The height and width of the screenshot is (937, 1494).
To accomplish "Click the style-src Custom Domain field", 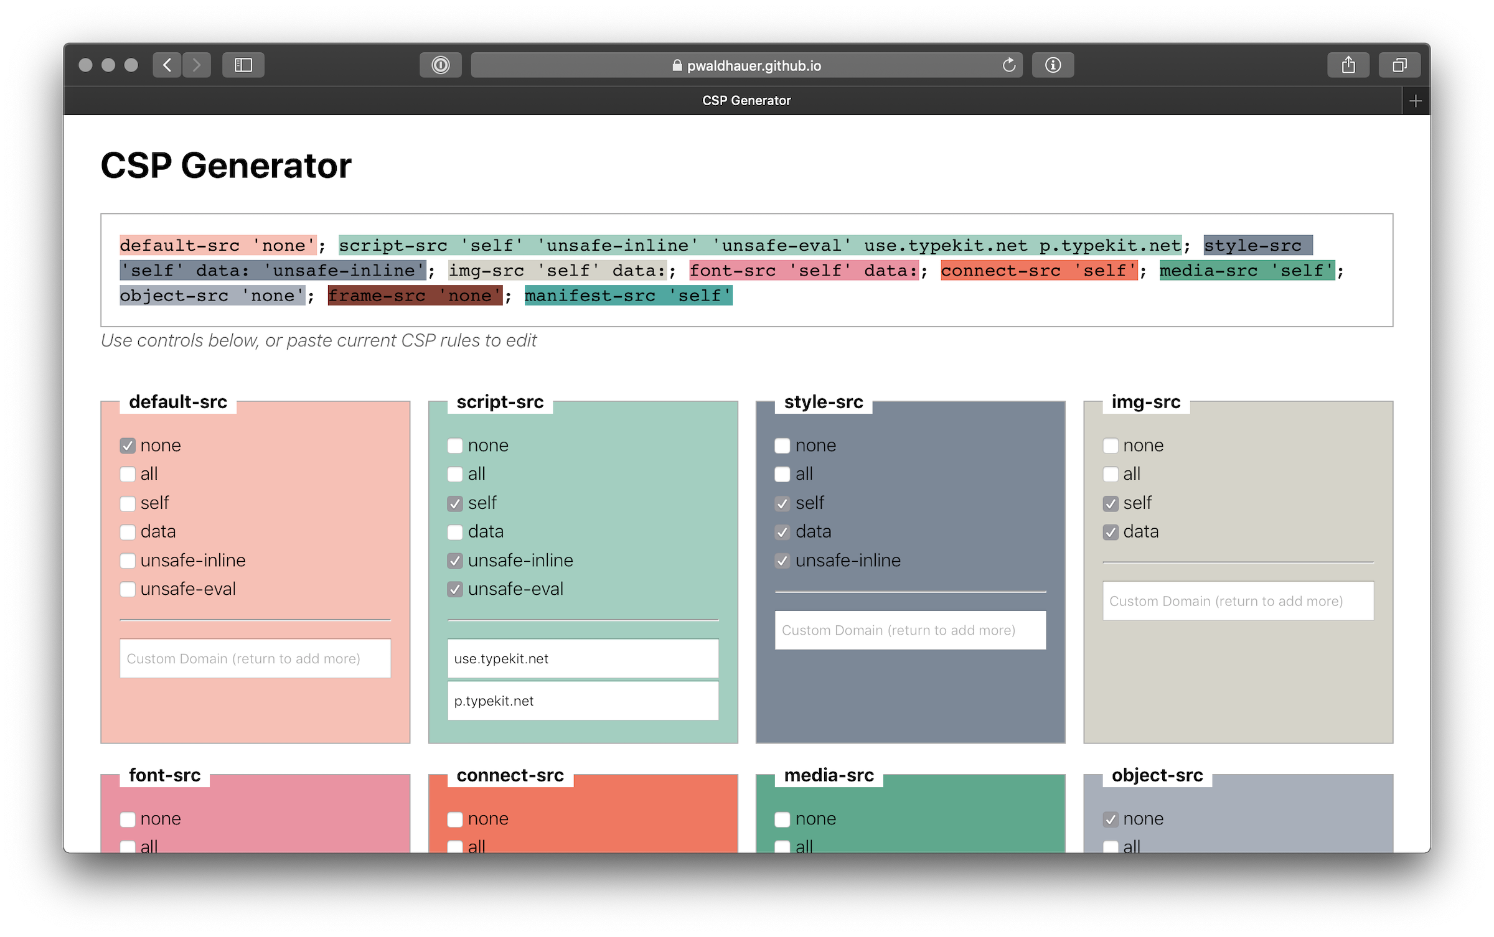I will coord(910,630).
